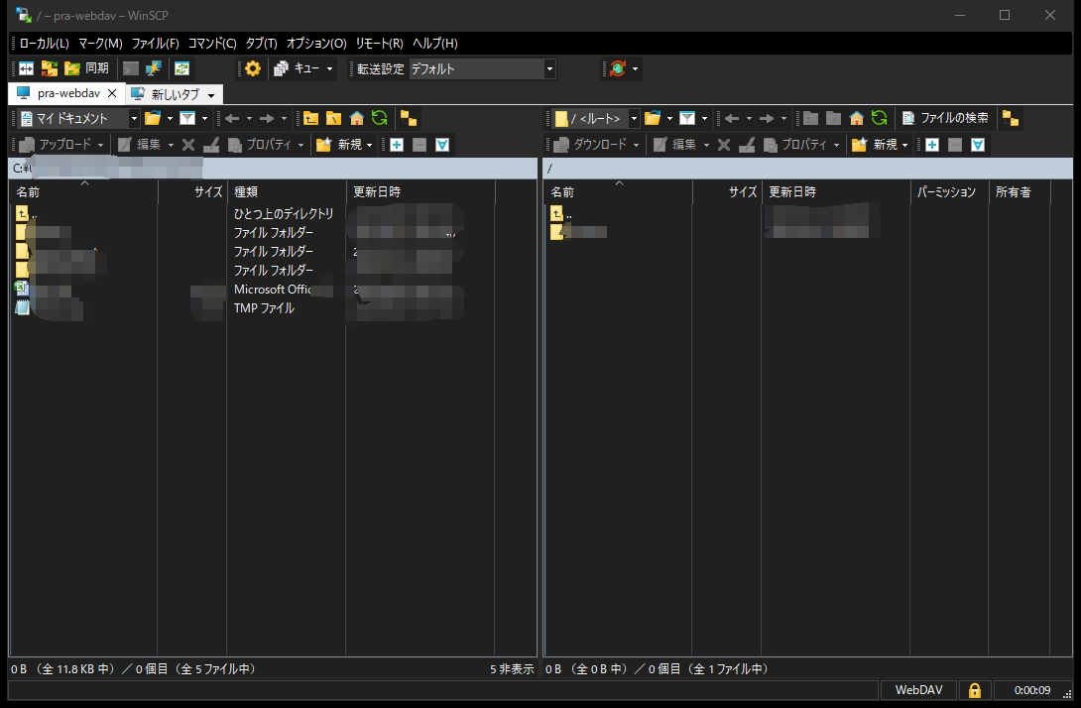
Task: Open the local parent directory icon
Action: pyautogui.click(x=310, y=118)
